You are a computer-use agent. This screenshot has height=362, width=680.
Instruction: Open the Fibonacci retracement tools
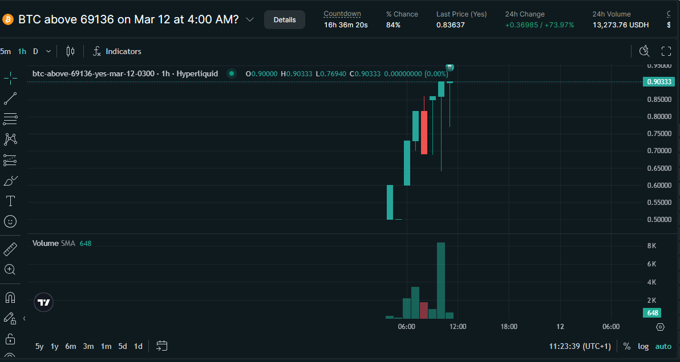coord(10,119)
